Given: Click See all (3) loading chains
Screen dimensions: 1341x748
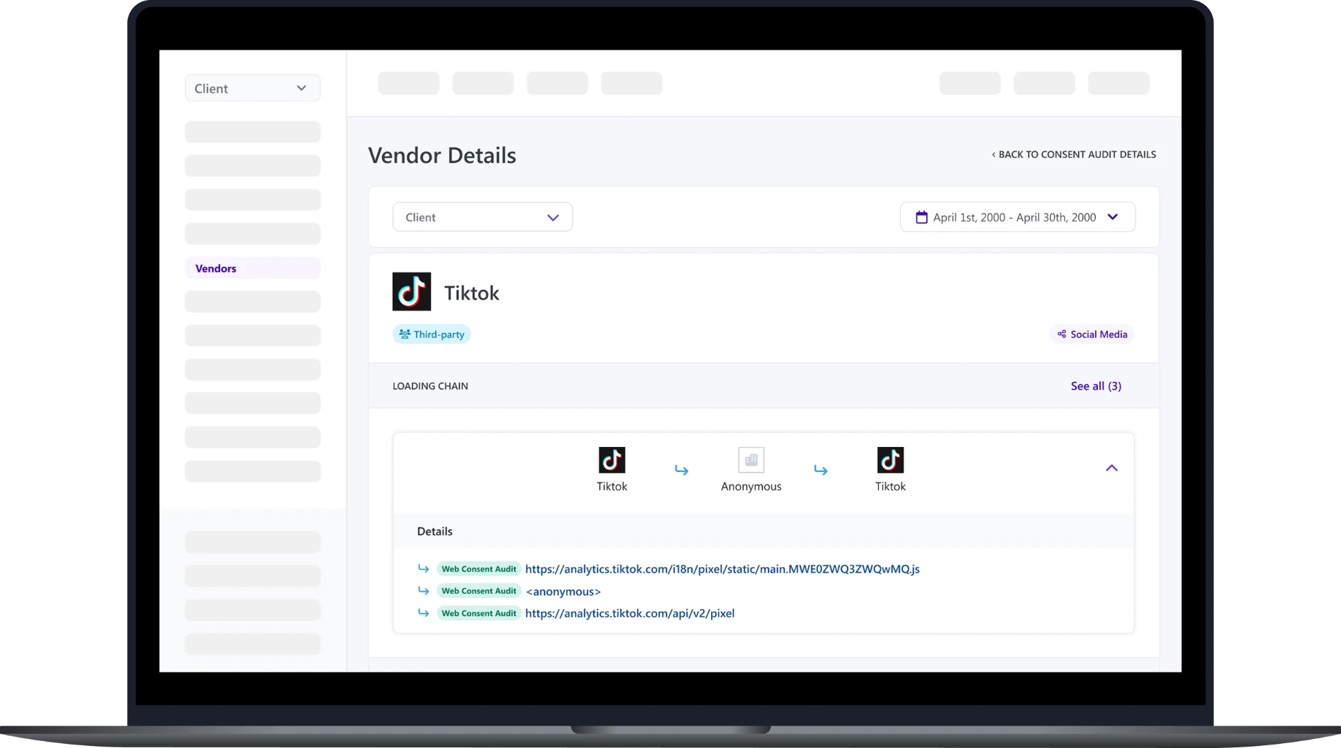Looking at the screenshot, I should tap(1096, 386).
